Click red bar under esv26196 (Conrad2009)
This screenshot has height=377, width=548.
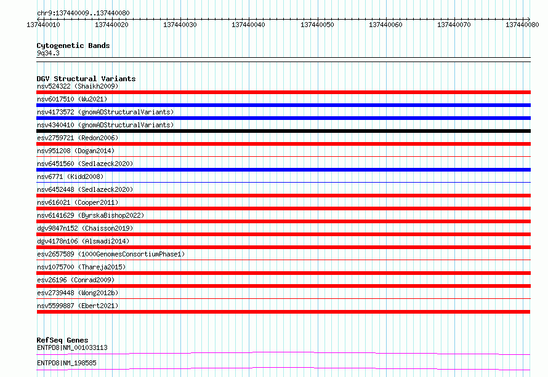(283, 286)
